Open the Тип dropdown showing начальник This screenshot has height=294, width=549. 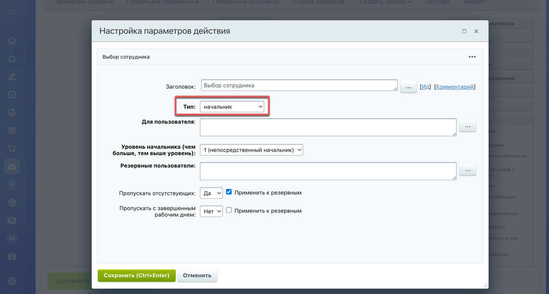[232, 107]
